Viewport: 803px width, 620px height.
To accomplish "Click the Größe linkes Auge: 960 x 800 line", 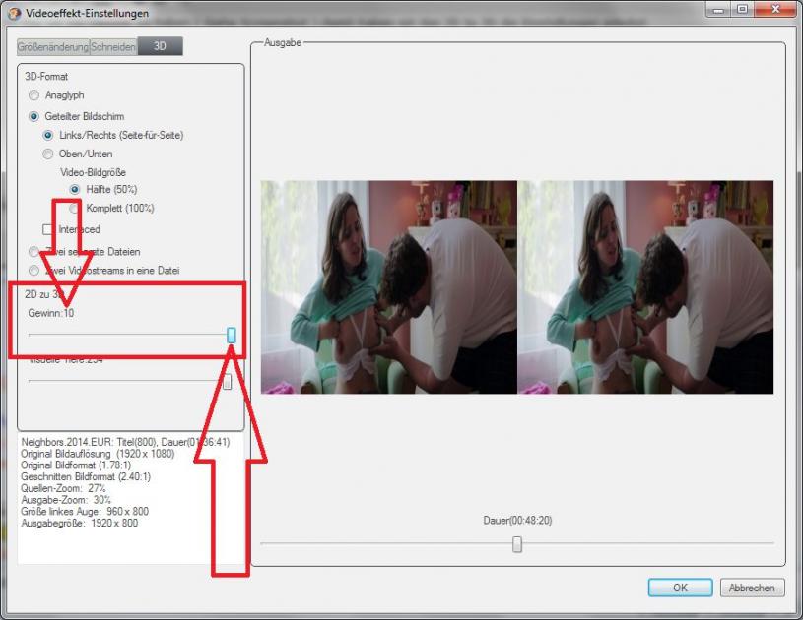I will click(x=85, y=511).
